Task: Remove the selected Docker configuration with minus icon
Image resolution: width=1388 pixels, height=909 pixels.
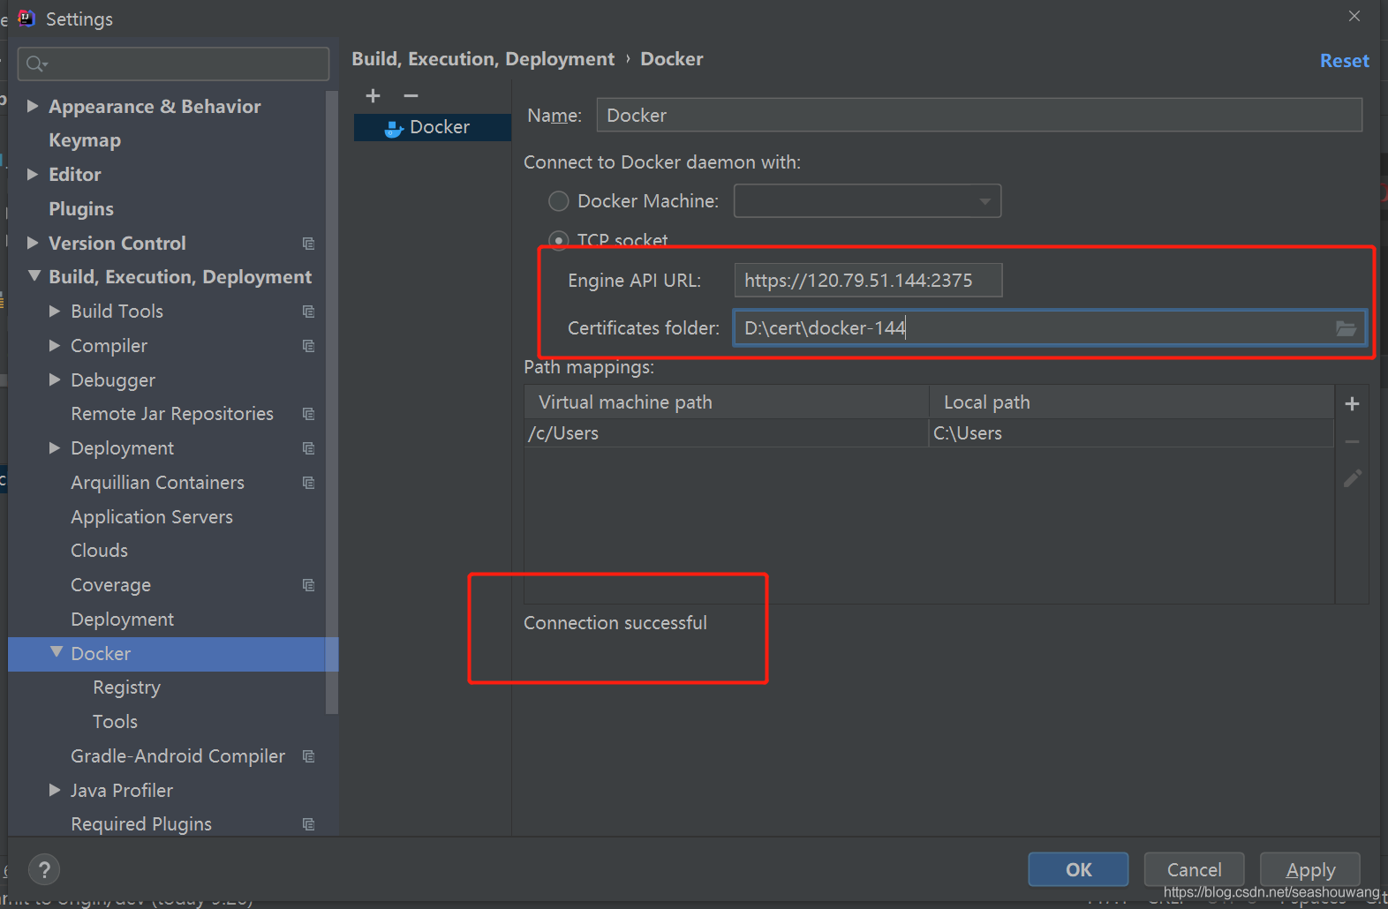Action: 411,95
